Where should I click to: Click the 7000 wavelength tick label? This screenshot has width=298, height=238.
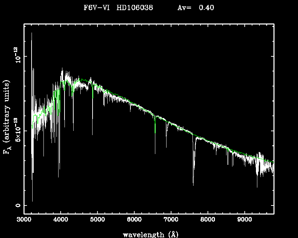tap(171, 220)
